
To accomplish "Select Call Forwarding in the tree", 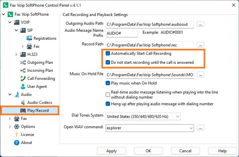I will (41, 78).
